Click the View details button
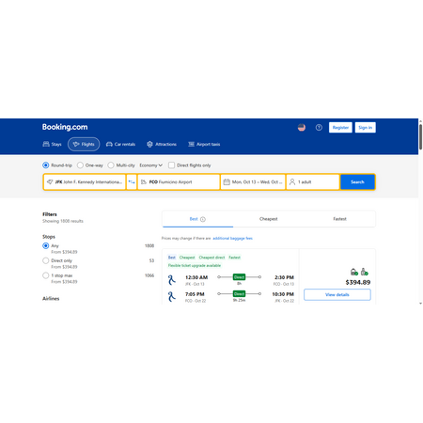423x423 pixels. pos(337,295)
